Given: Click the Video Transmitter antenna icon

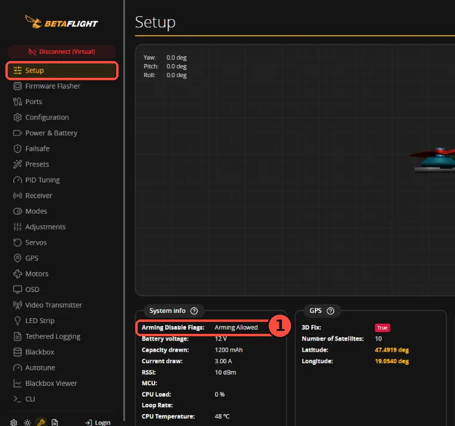Looking at the screenshot, I should pyautogui.click(x=17, y=305).
